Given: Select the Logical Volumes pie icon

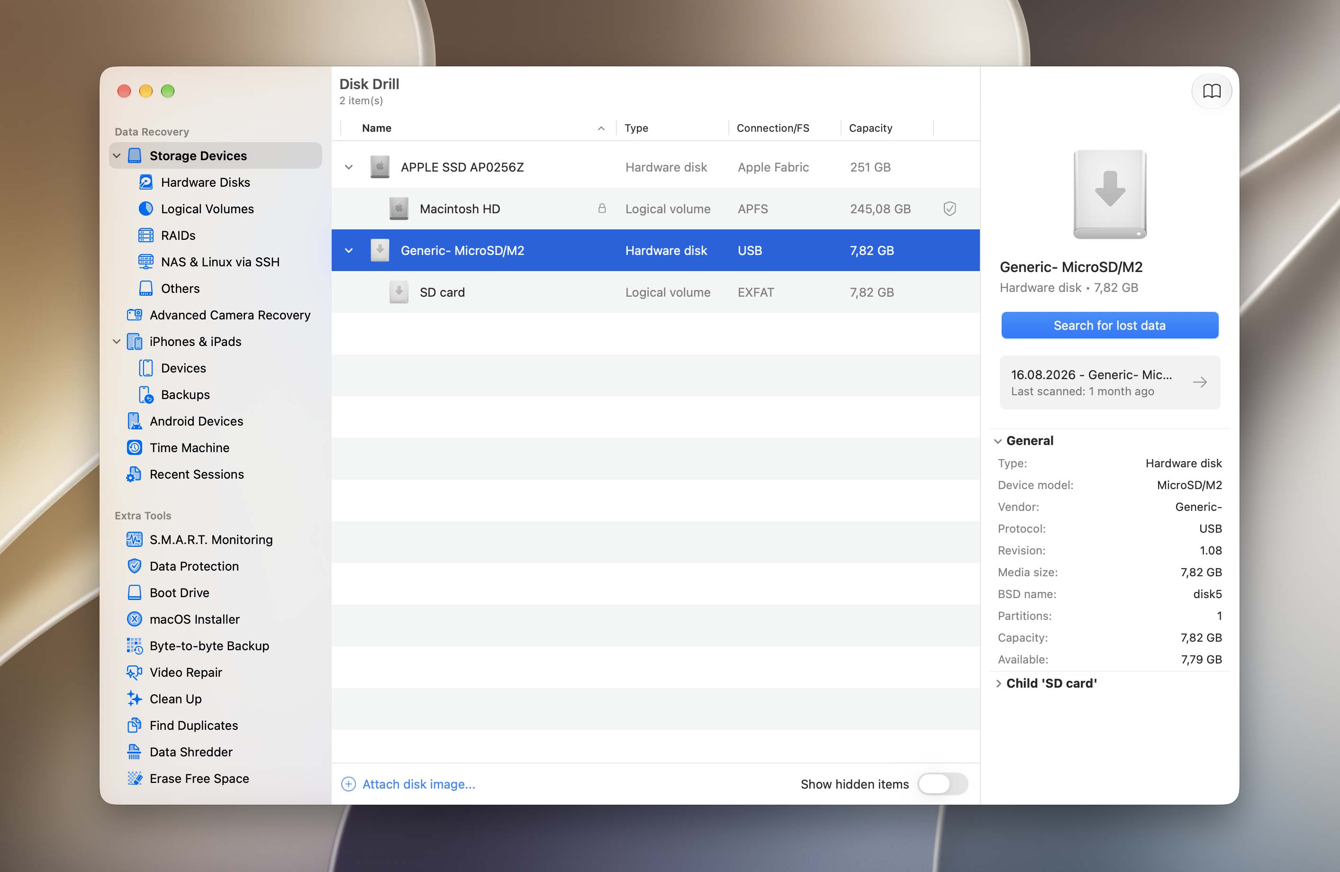Looking at the screenshot, I should pos(146,209).
